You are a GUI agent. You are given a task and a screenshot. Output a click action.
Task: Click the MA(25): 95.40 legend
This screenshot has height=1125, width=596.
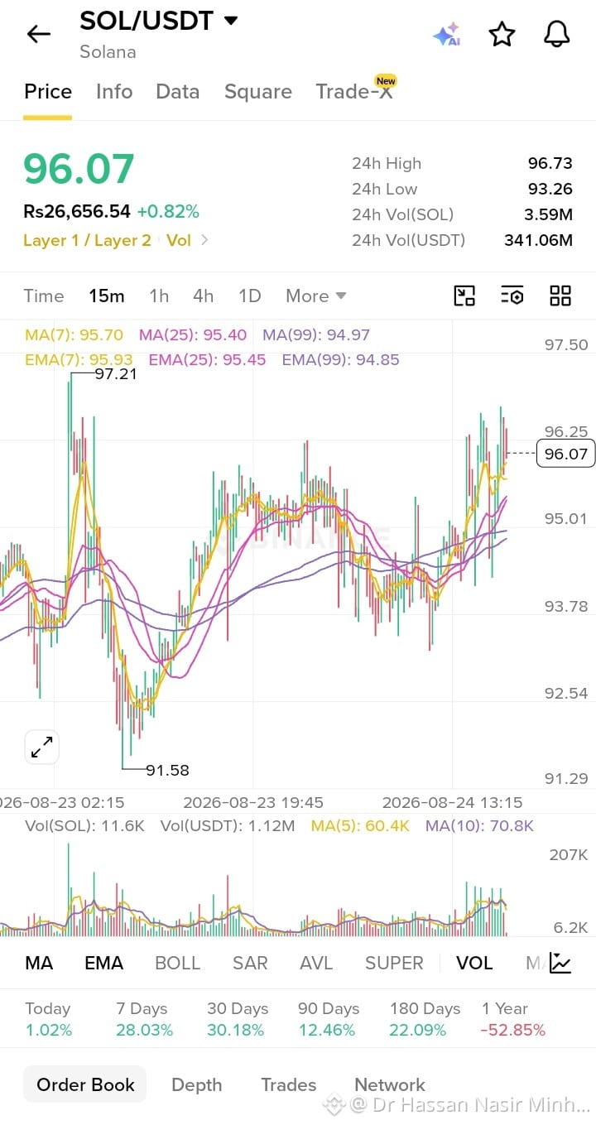193,335
